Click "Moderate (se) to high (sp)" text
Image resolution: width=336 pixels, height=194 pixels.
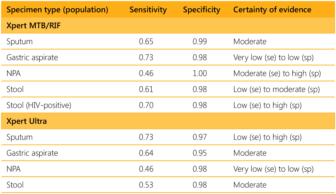(x=277, y=74)
